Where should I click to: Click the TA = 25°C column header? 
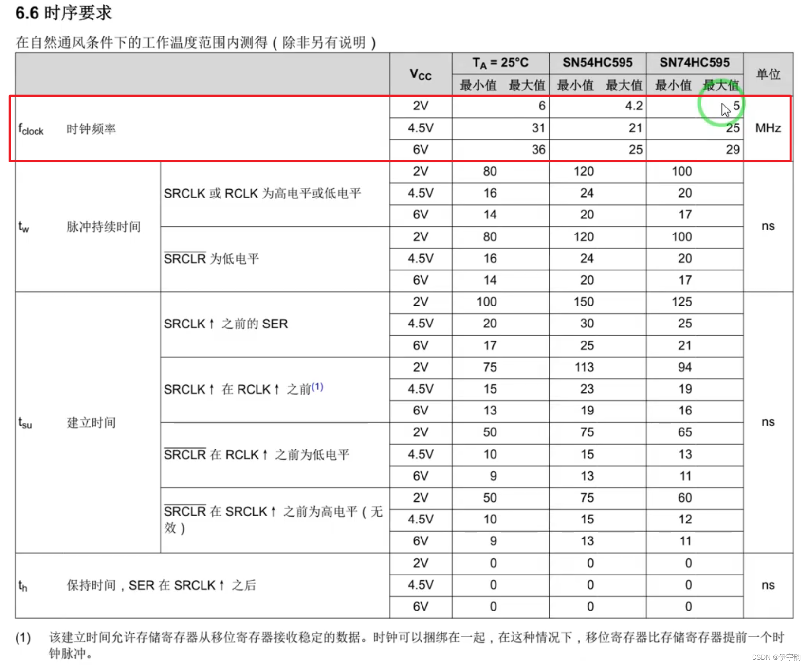pyautogui.click(x=500, y=62)
